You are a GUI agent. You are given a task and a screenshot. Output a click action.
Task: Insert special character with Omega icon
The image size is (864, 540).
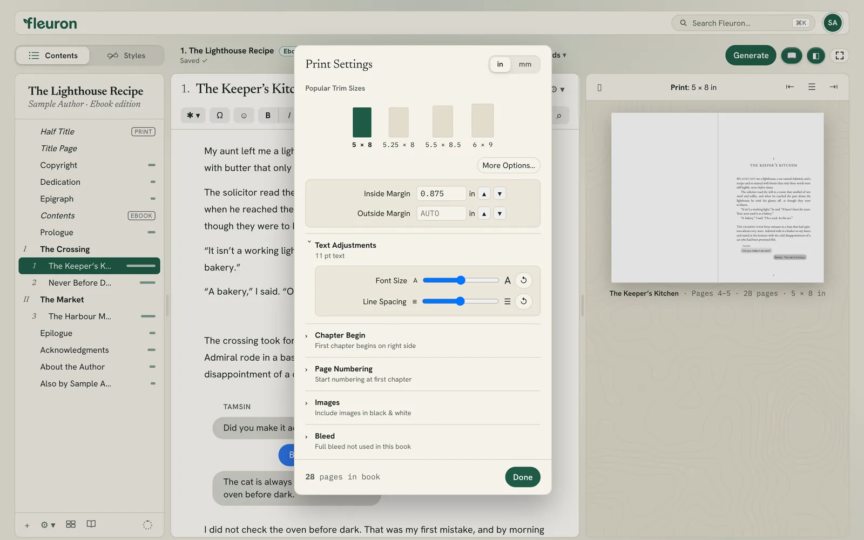(x=219, y=115)
